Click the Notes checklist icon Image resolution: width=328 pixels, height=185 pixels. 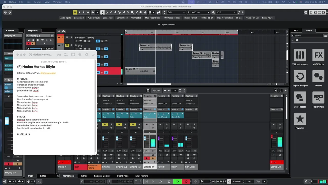[66, 54]
